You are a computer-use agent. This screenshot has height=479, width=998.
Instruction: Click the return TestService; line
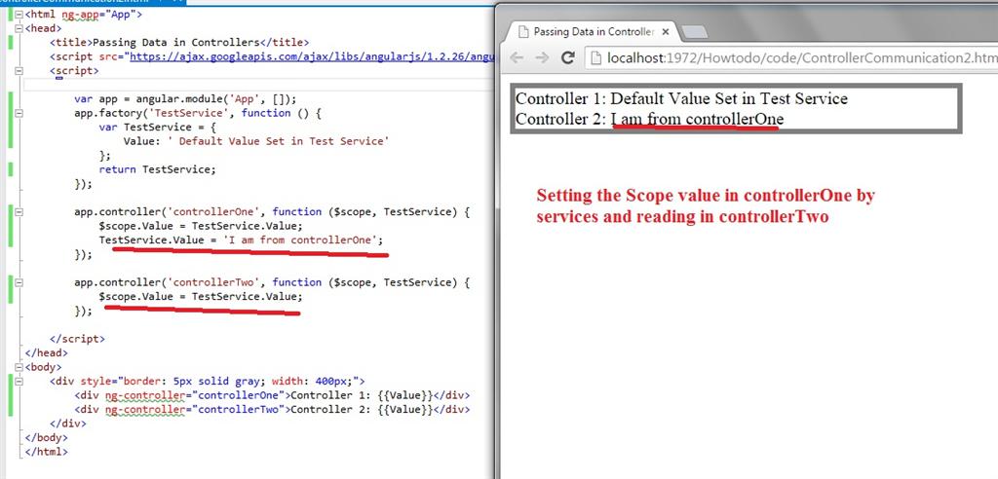point(157,169)
